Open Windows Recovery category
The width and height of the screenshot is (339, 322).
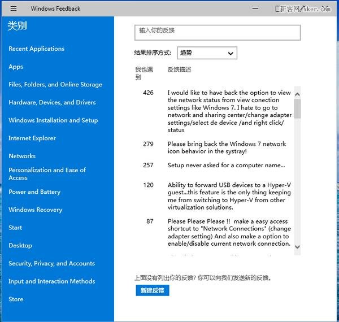[x=36, y=210]
